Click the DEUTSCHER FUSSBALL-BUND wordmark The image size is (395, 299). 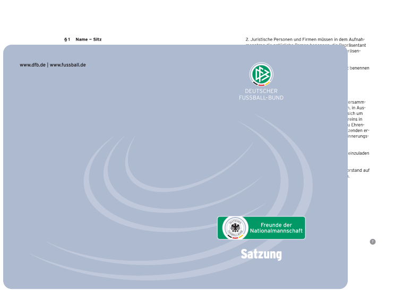coord(261,95)
